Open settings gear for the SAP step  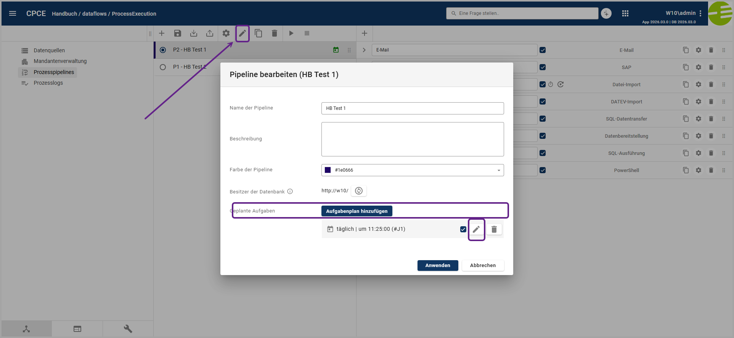pyautogui.click(x=699, y=67)
